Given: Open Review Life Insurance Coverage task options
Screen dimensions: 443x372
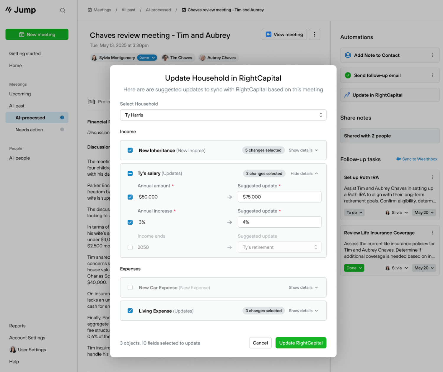Looking at the screenshot, I should click(432, 233).
